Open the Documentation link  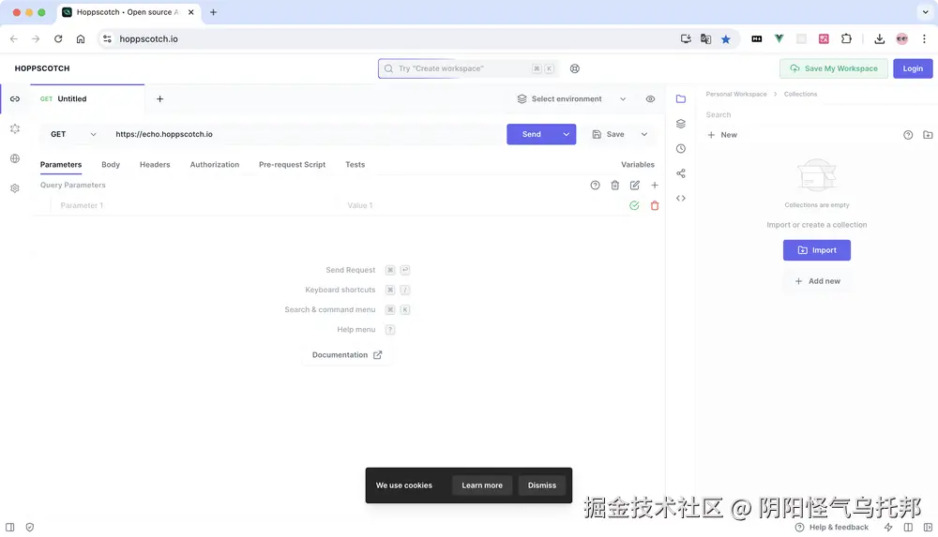click(x=347, y=355)
